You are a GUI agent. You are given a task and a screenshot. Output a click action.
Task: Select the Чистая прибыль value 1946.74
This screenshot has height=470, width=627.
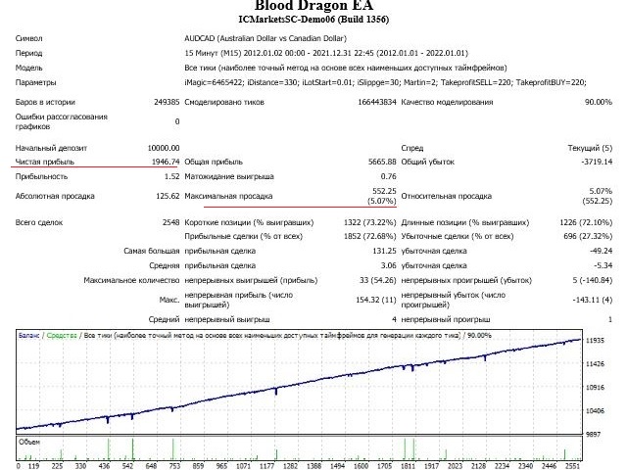tap(166, 162)
